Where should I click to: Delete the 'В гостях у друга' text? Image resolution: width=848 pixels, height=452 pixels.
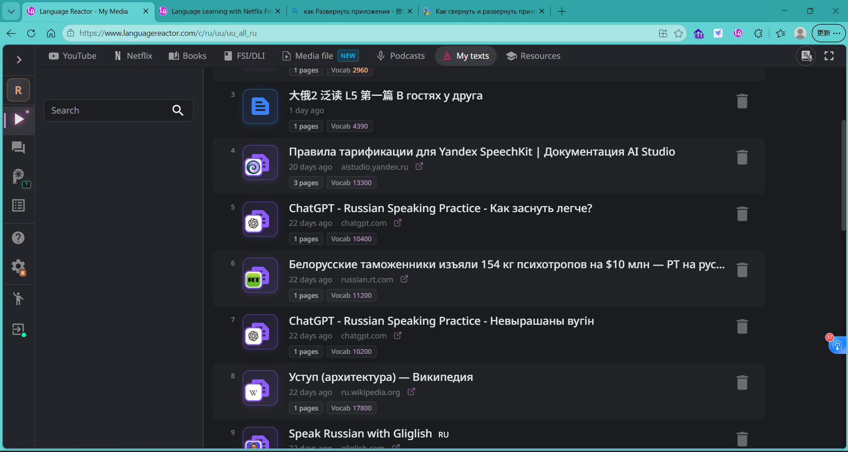click(742, 101)
